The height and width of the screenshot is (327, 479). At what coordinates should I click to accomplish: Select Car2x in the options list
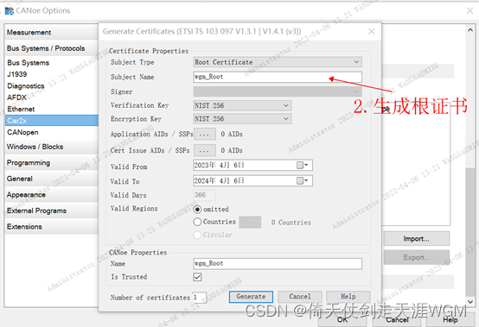coord(51,121)
